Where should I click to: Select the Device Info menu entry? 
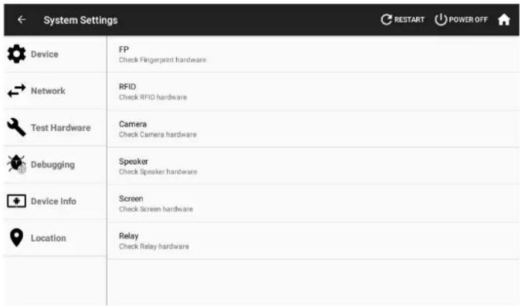pyautogui.click(x=55, y=201)
